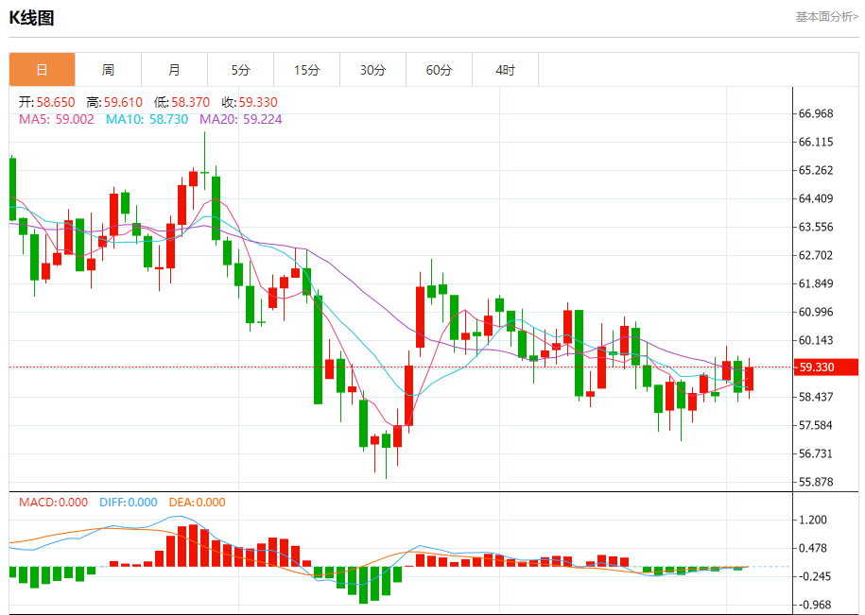
Task: Click the K线图 heading
Action: point(31,18)
